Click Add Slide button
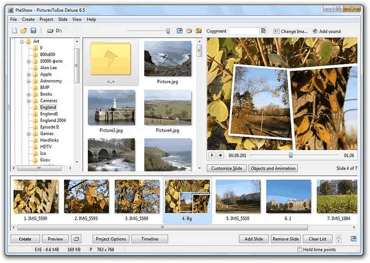This screenshot has height=263, width=370. 254,239
